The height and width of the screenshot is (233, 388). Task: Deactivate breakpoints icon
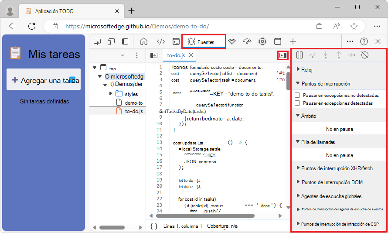365,55
